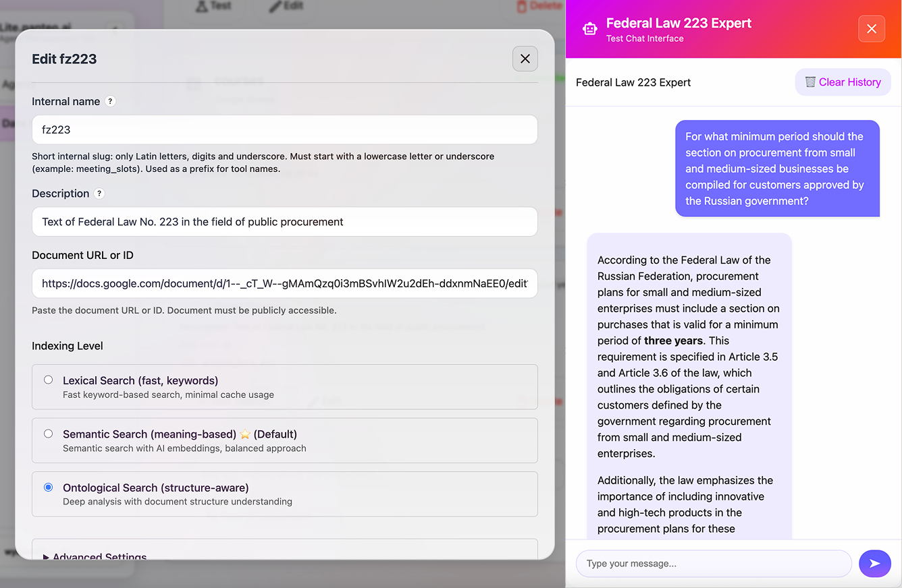Image resolution: width=902 pixels, height=588 pixels.
Task: Close the Federal Law 223 Expert chat
Action: click(871, 29)
